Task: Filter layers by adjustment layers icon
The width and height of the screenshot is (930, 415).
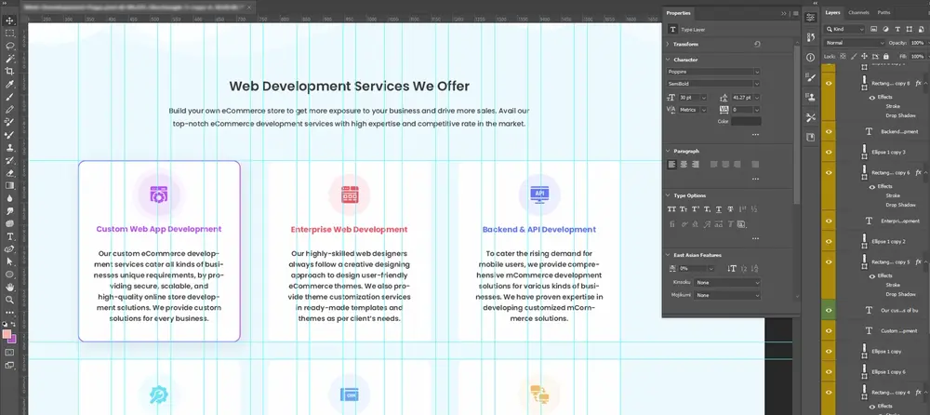Action: tap(886, 29)
